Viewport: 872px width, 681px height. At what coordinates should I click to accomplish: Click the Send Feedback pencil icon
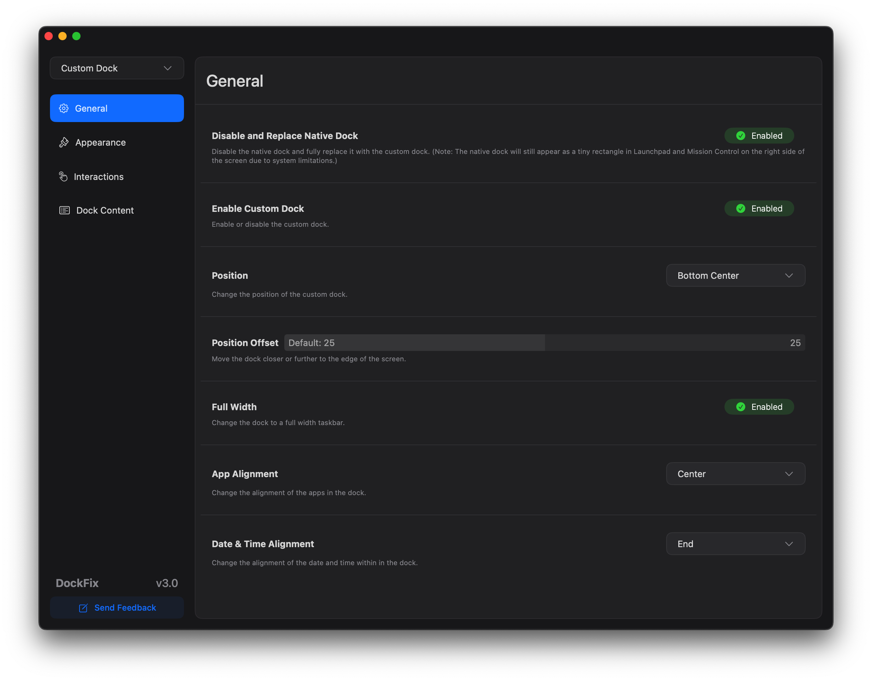pyautogui.click(x=83, y=607)
